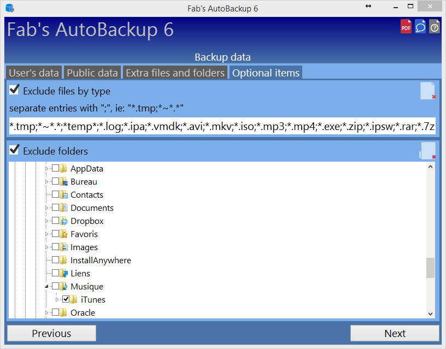The width and height of the screenshot is (446, 349).
Task: Select the Optional items tab
Action: [266, 73]
